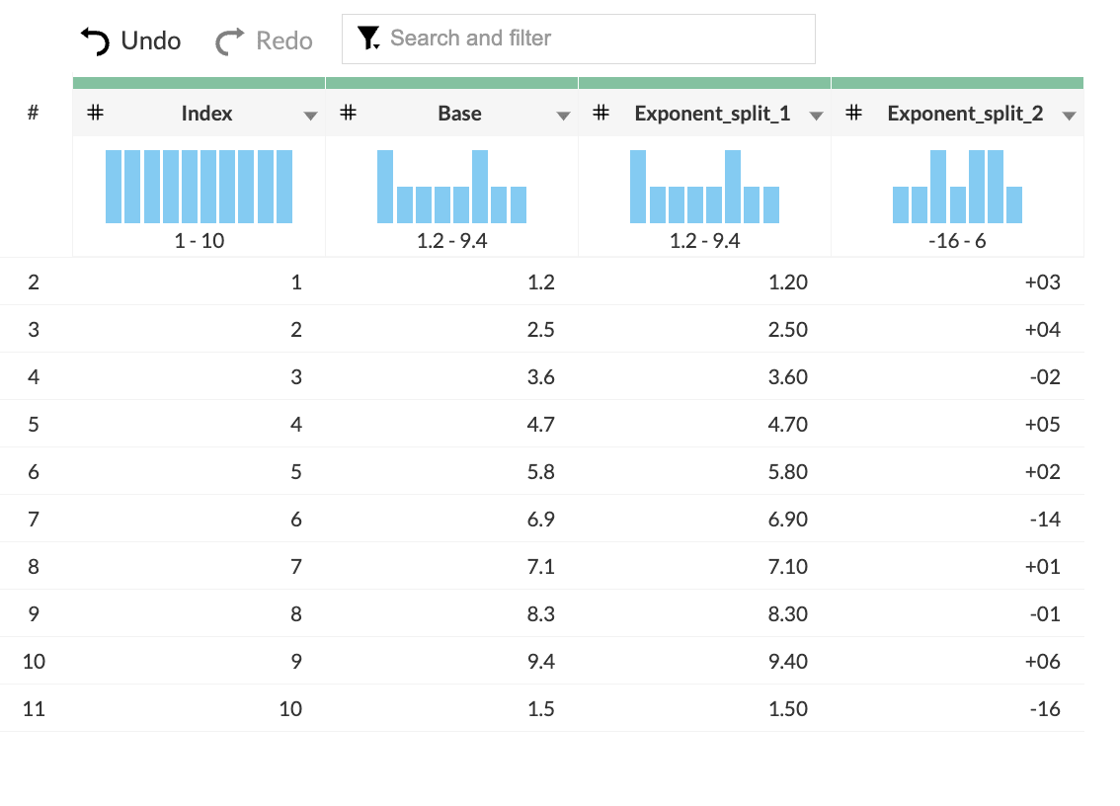1120x806 pixels.
Task: Click the Redo label
Action: 284,40
